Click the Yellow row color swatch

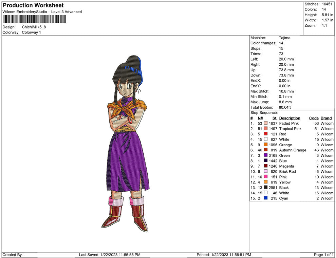[x=266, y=182]
